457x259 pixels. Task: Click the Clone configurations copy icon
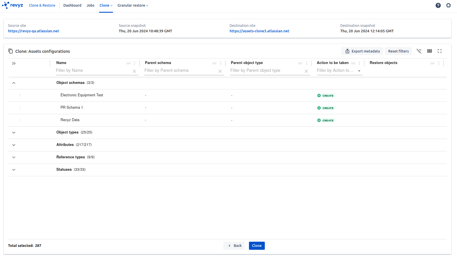11,51
